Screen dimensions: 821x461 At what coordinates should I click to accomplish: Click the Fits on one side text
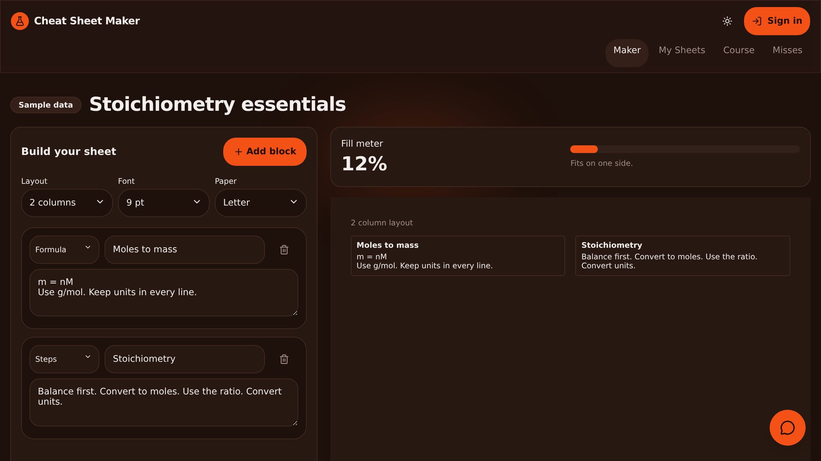[x=601, y=163]
